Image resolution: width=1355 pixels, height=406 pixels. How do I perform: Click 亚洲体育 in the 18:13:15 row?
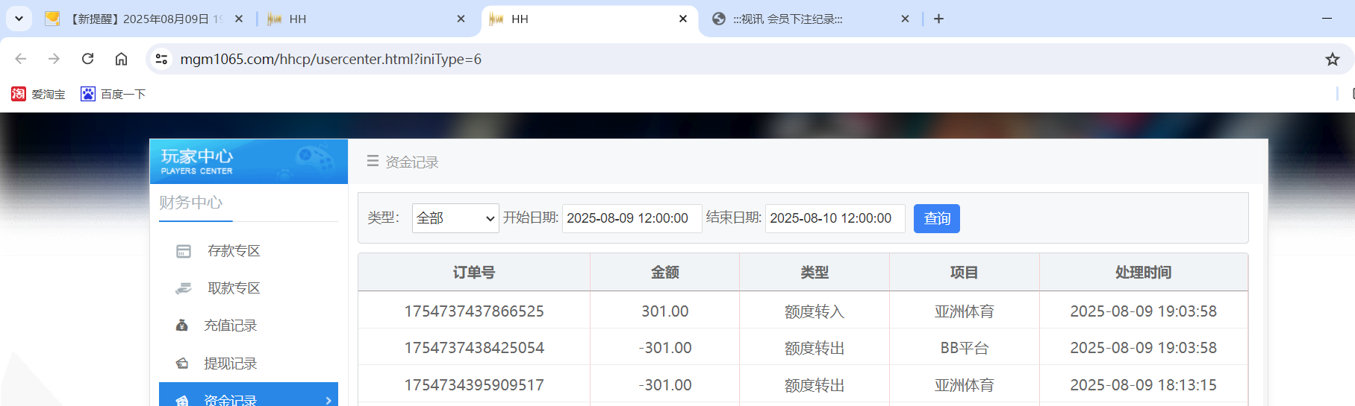click(x=964, y=385)
